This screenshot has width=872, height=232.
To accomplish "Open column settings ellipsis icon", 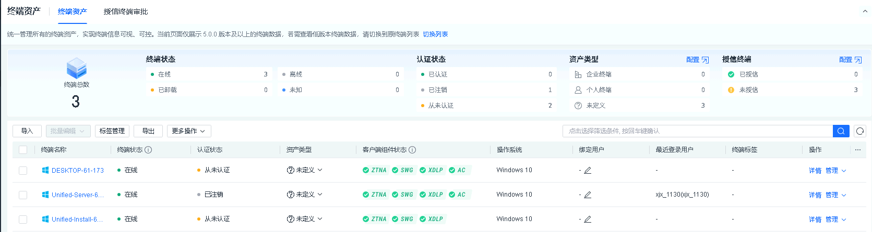I will [858, 150].
